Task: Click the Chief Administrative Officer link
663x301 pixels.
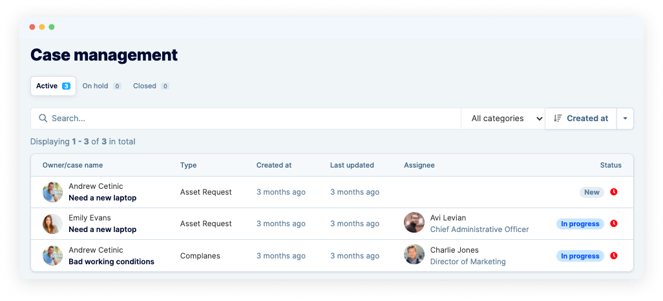Action: pos(479,229)
